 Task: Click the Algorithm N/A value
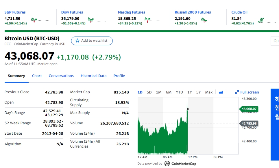click(x=60, y=144)
